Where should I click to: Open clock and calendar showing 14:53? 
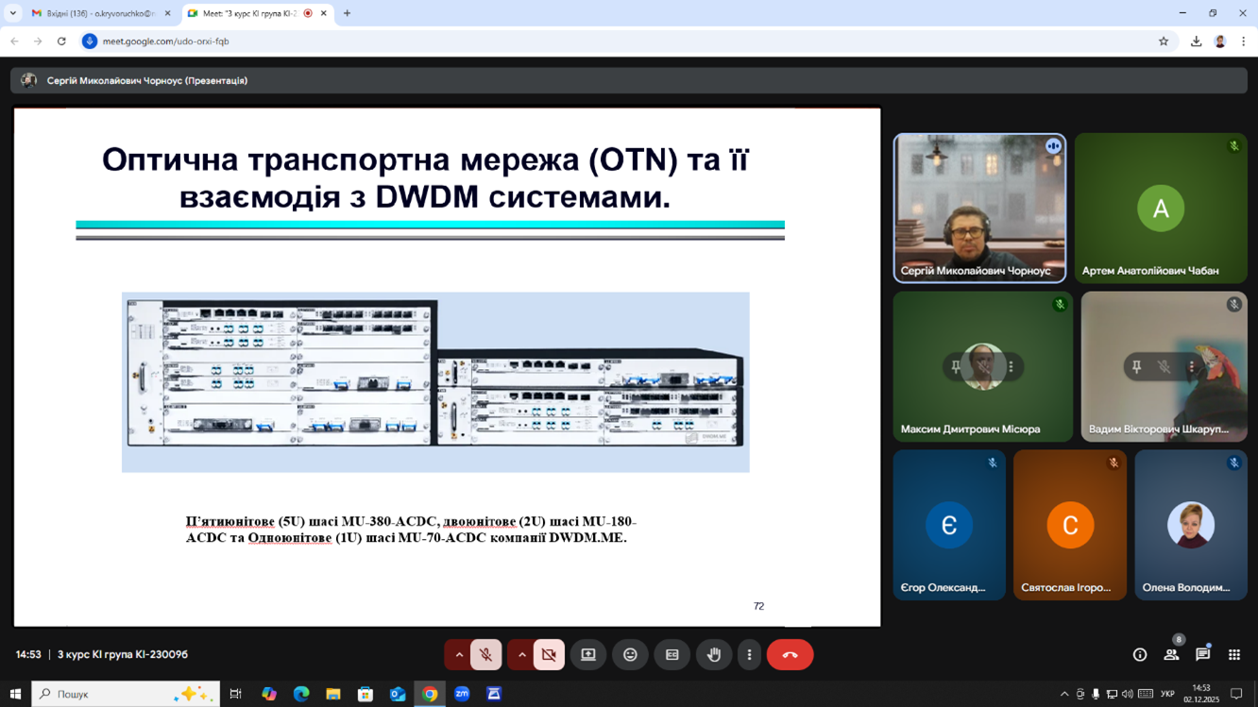[1201, 694]
